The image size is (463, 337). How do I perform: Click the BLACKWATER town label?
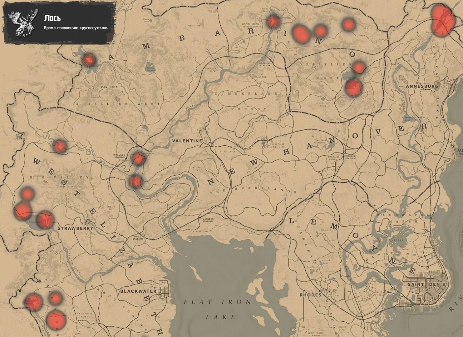click(x=139, y=291)
